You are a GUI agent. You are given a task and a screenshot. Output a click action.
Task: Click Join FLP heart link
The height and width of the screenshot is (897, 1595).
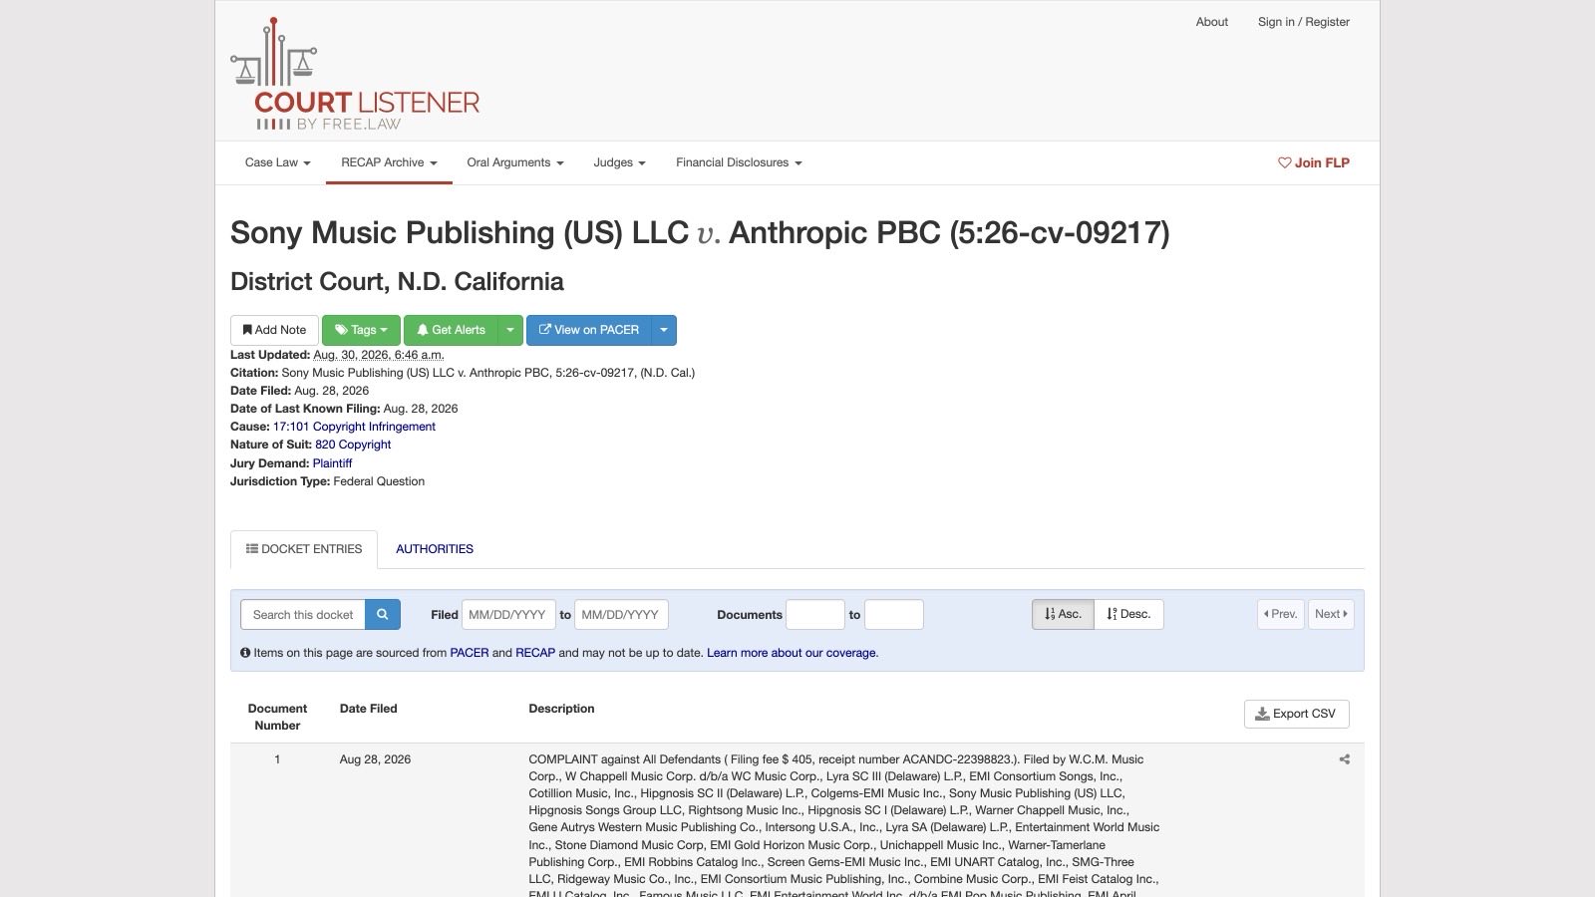pos(1314,162)
